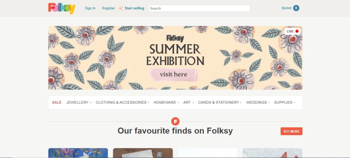Open the Supplies dropdown arrow
Screen dimensions: 350x158
(x=295, y=103)
